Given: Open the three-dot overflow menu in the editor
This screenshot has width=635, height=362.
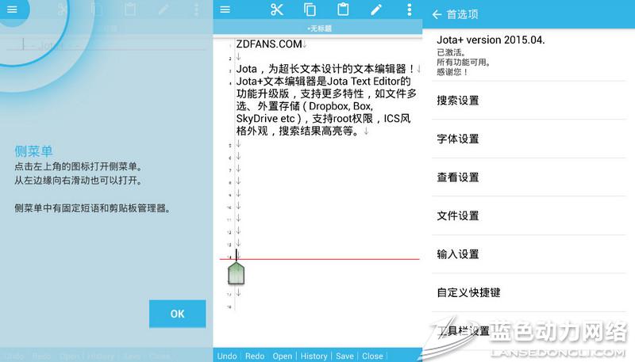Looking at the screenshot, I should pyautogui.click(x=409, y=10).
